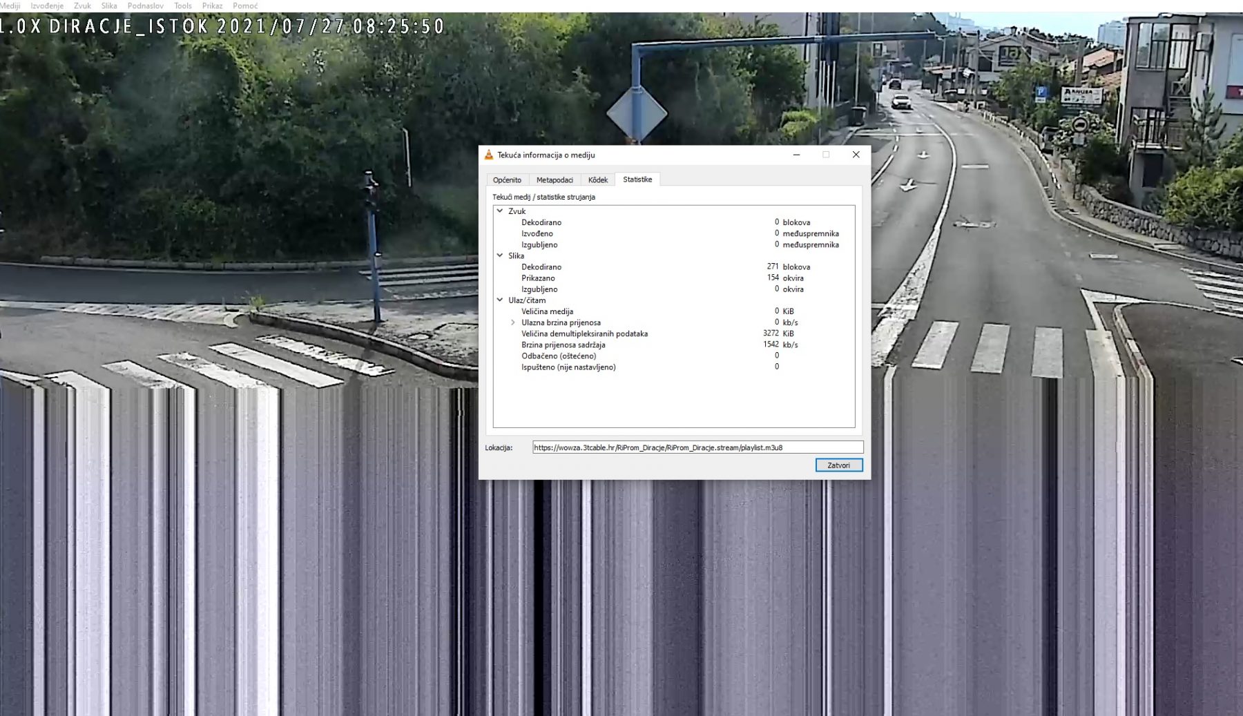Open the Pomoć menu
This screenshot has width=1243, height=716.
pyautogui.click(x=245, y=6)
